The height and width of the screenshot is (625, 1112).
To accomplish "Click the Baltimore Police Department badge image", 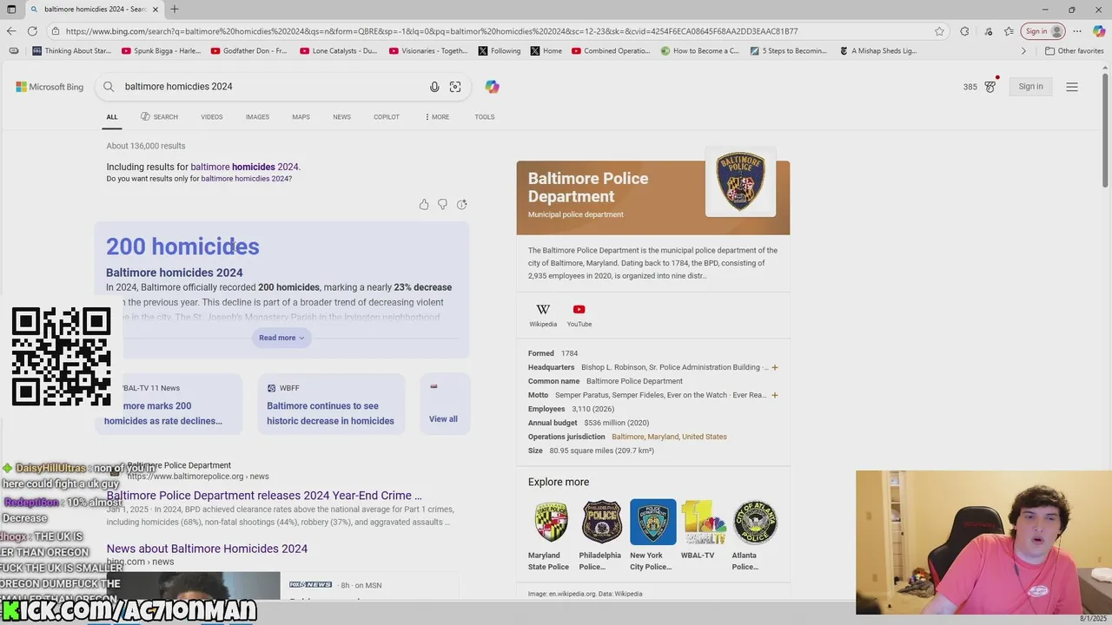I will point(740,181).
